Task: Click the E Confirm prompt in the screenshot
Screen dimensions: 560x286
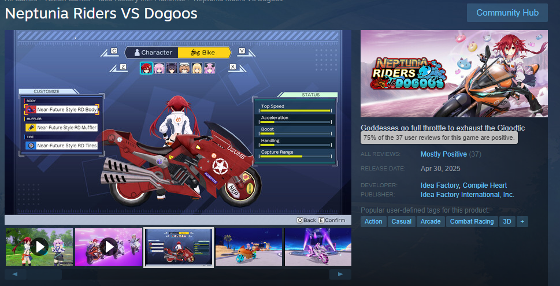Action: [331, 220]
